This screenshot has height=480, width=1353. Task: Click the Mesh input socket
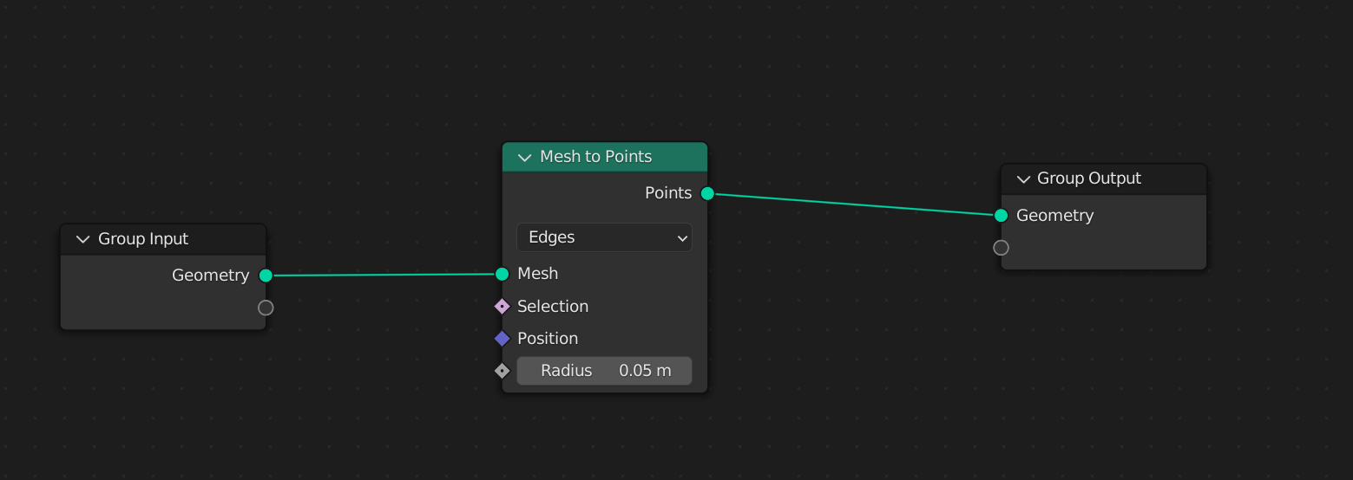502,274
